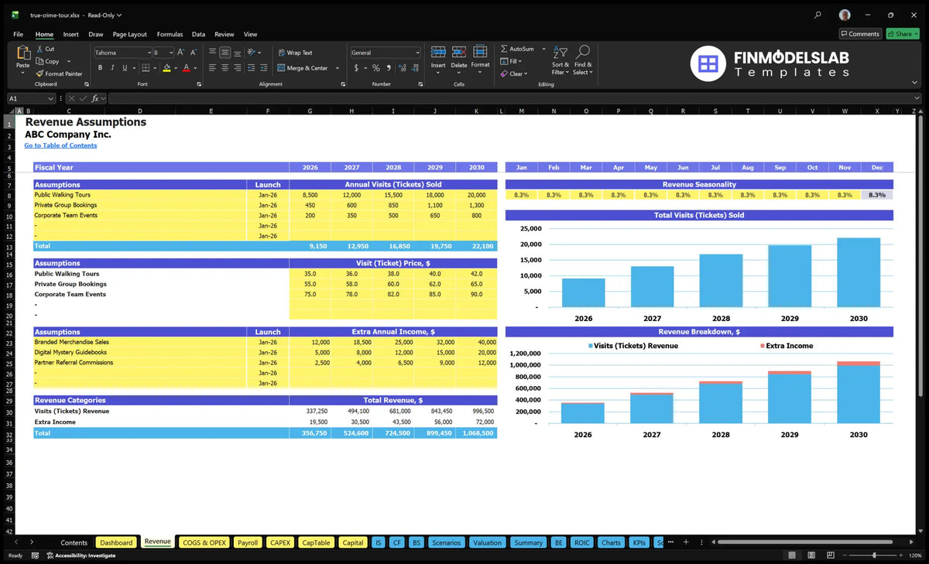Switch to the Insert ribbon tab

tap(70, 34)
